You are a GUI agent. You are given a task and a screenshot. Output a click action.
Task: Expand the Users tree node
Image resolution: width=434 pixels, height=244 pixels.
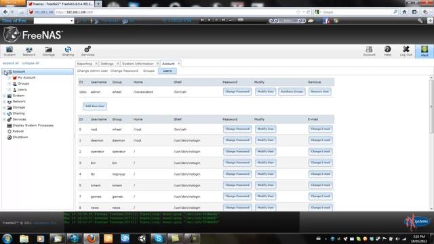(x=9, y=89)
